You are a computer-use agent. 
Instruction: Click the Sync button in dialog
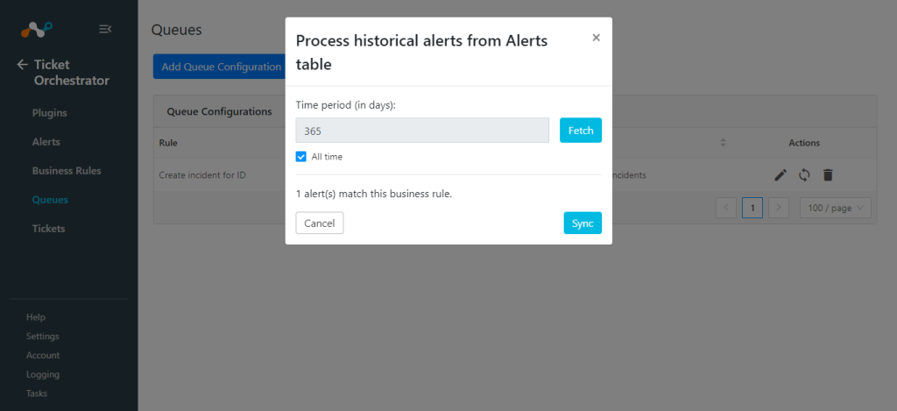tap(583, 223)
